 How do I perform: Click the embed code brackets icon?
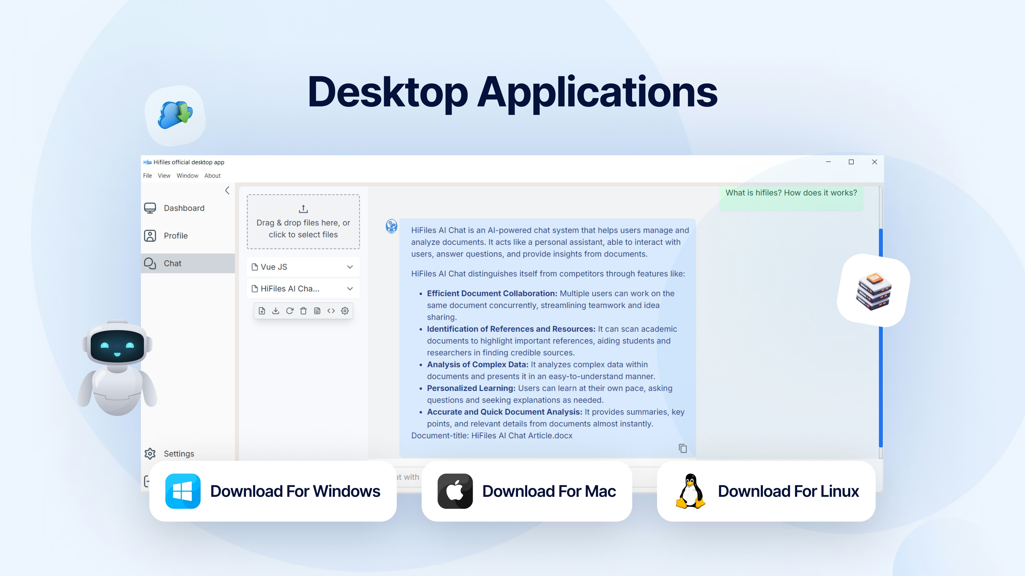[x=331, y=311]
